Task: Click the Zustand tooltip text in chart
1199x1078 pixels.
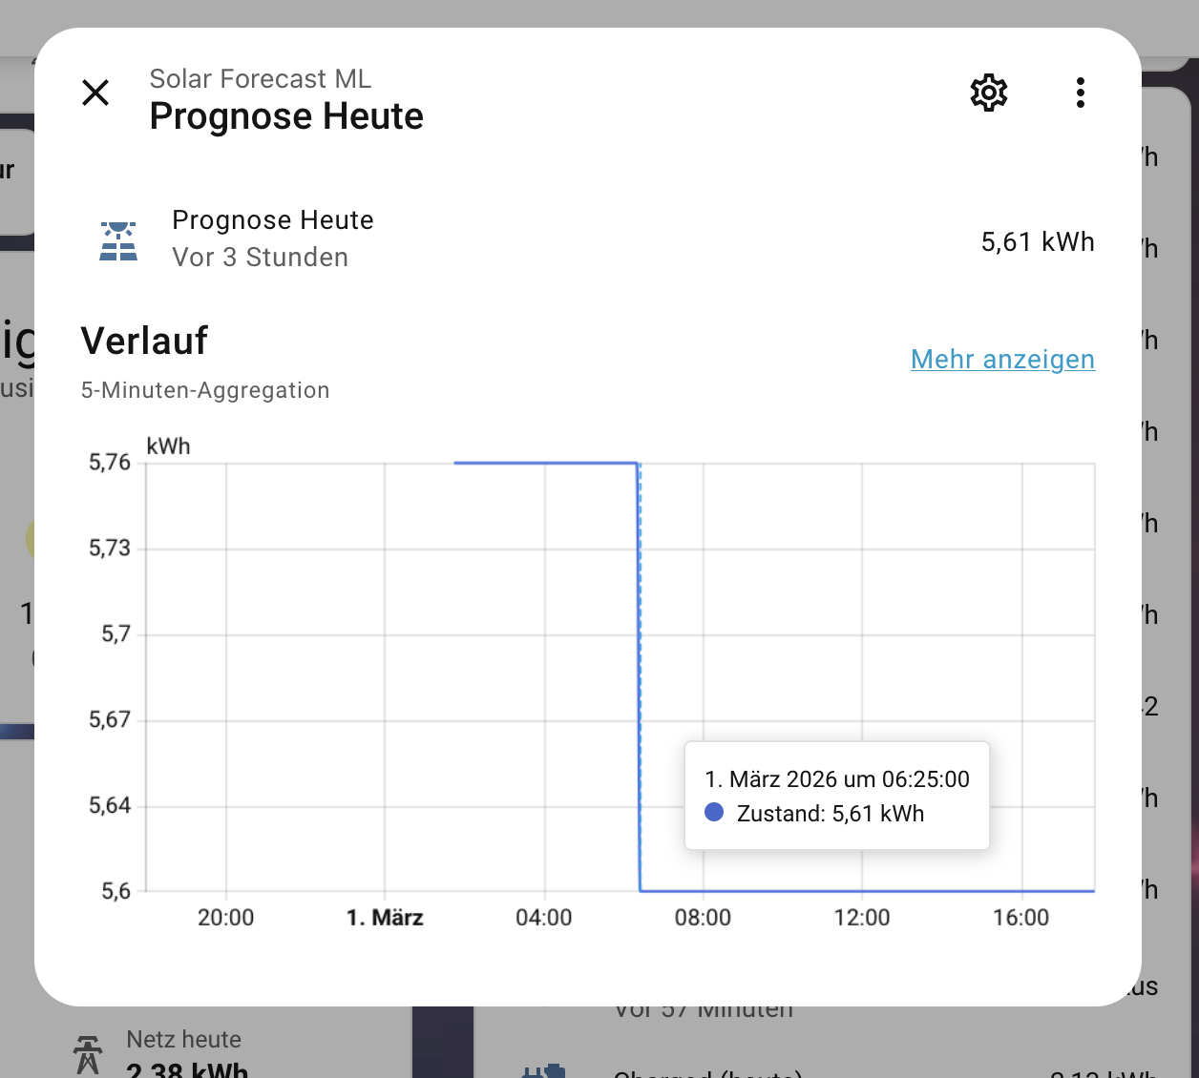Action: tap(831, 814)
